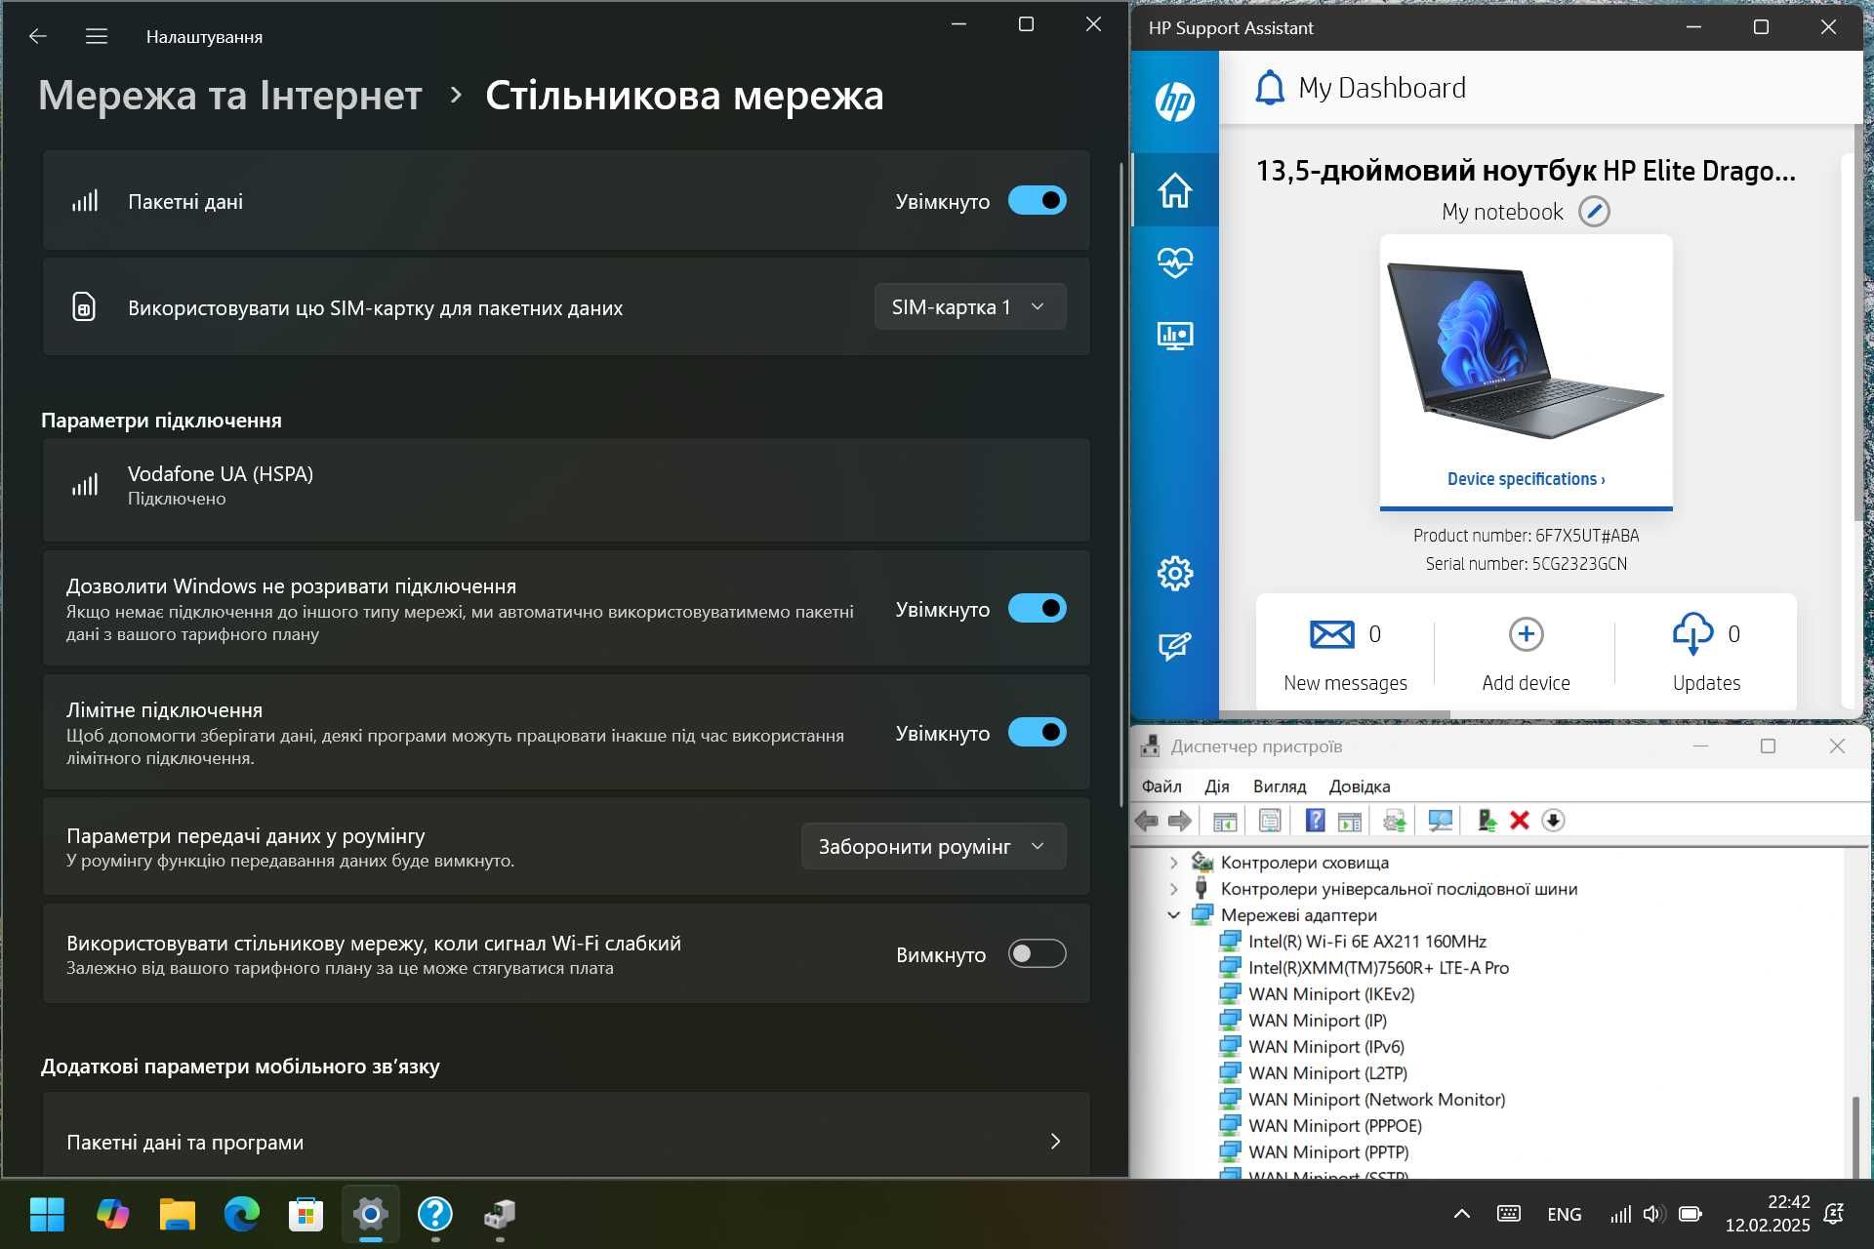
Task: Enable cellular use when Wi-Fi signal is weak
Action: coord(1037,953)
